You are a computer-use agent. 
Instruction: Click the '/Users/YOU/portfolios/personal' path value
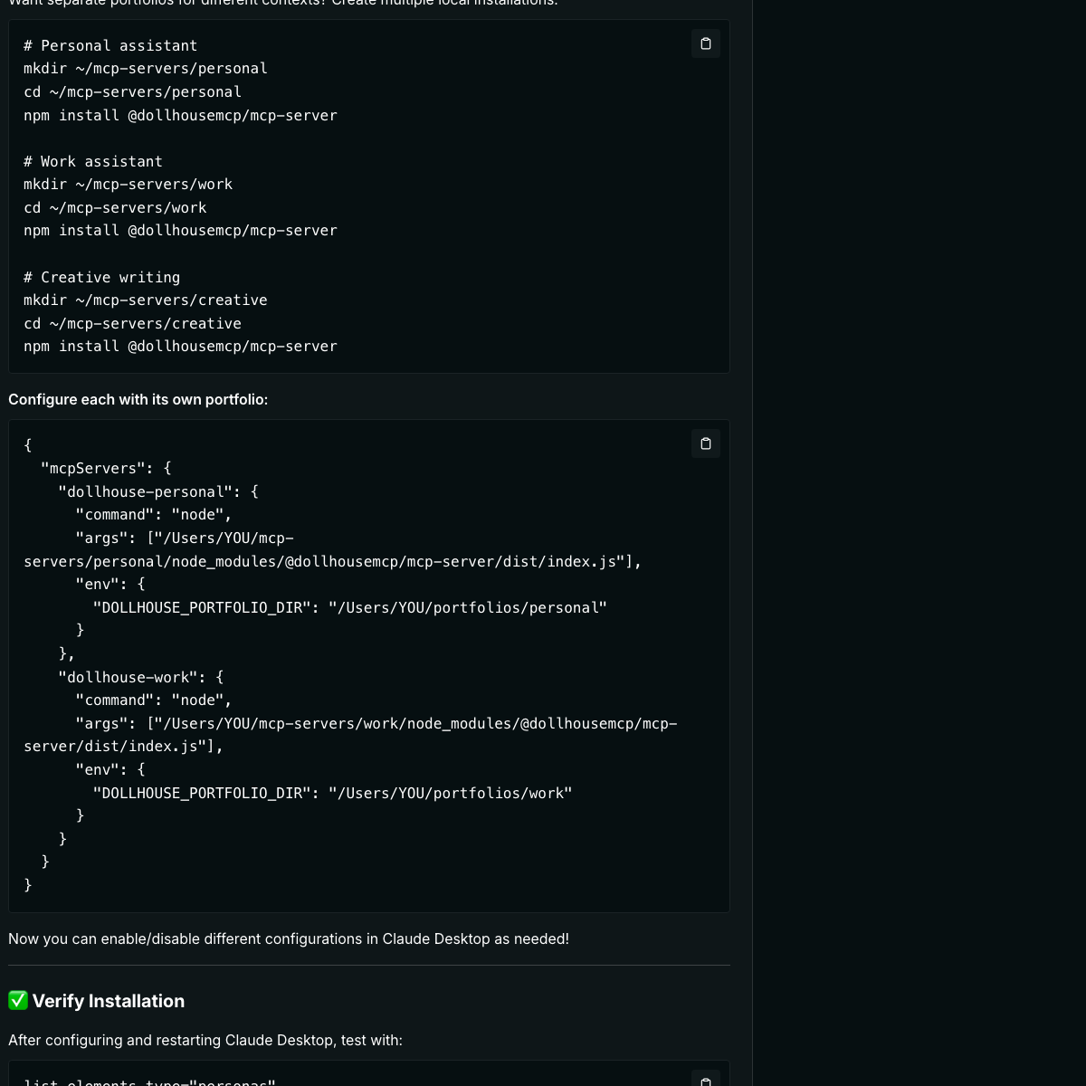point(467,608)
